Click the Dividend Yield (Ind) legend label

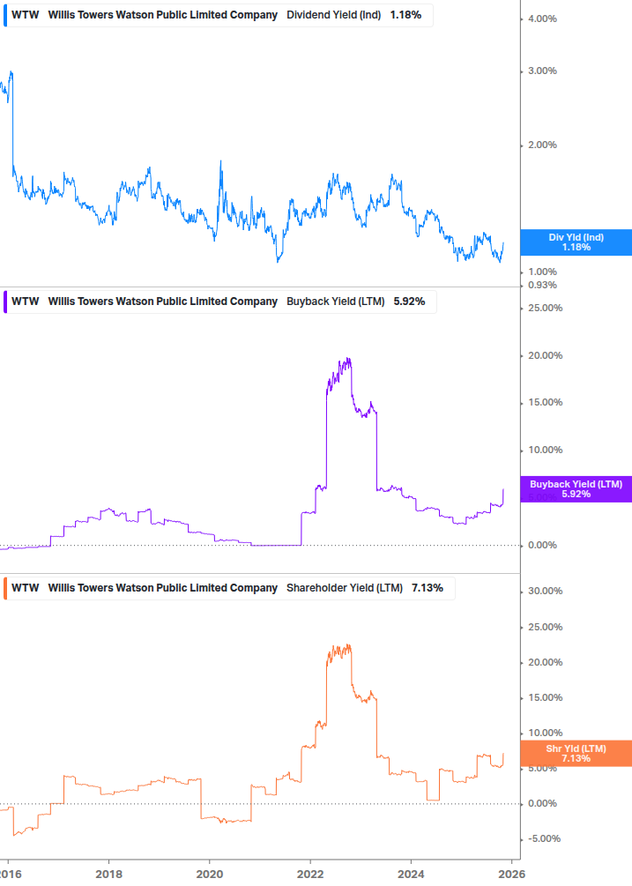(x=333, y=15)
